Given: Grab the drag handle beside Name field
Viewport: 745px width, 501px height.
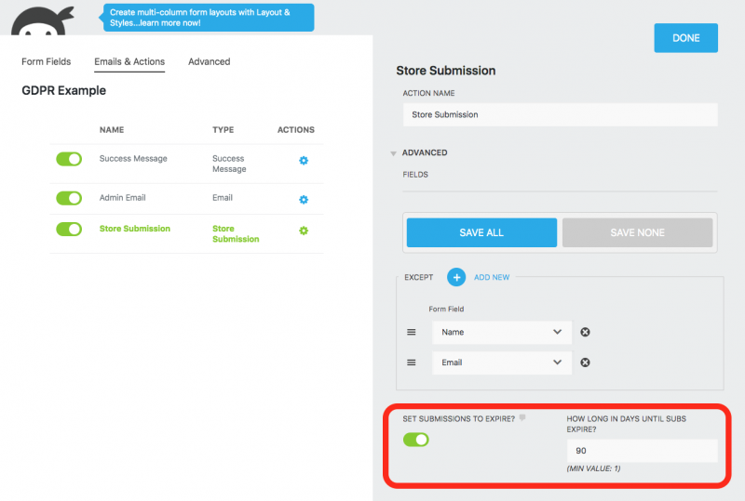Looking at the screenshot, I should (412, 332).
